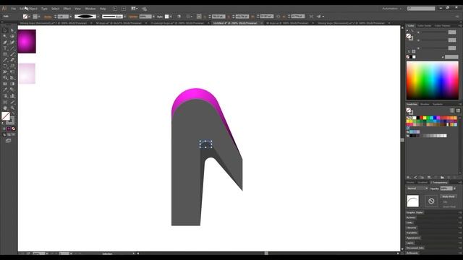The width and height of the screenshot is (463, 260).
Task: Select the Rotate tool
Action: [x=5, y=66]
